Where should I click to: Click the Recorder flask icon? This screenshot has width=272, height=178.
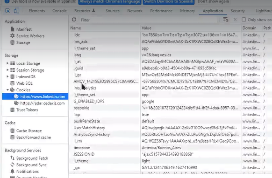[x=93, y=11]
